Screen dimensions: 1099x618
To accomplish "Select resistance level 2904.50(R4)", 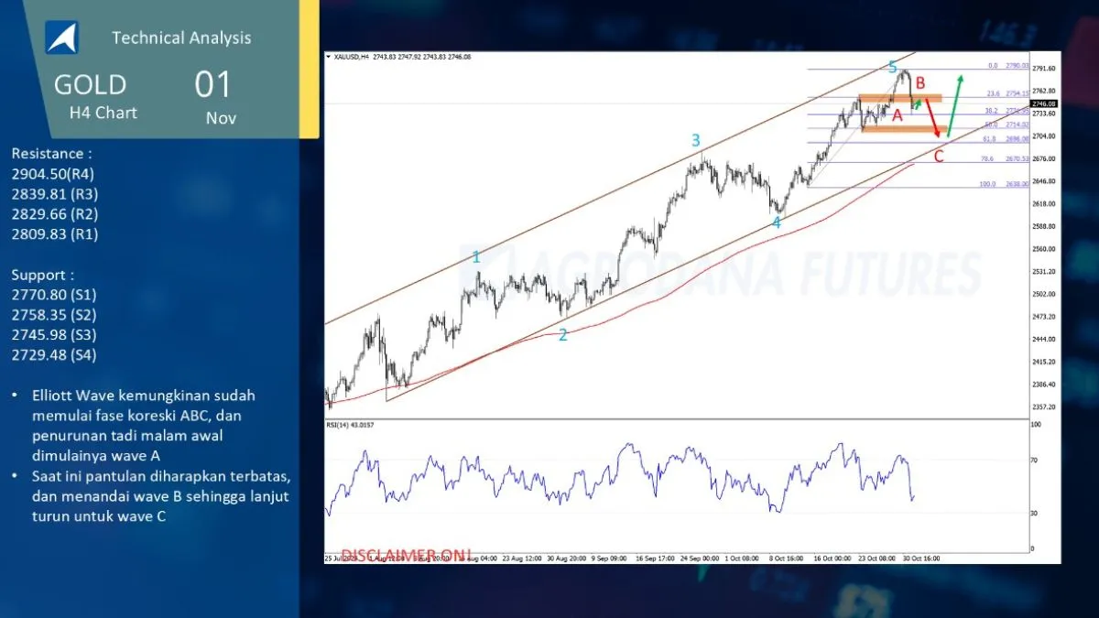I will point(53,174).
